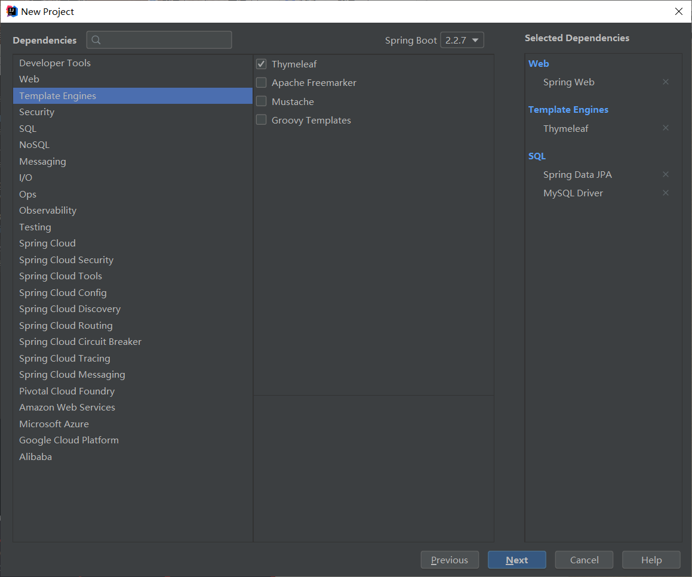Remove Thymeleaf from selected dependencies

pyautogui.click(x=666, y=128)
